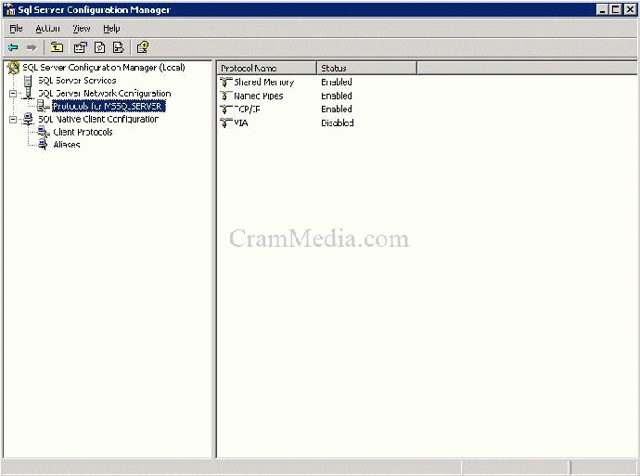Image resolution: width=640 pixels, height=476 pixels.
Task: Open the View menu
Action: 82,29
